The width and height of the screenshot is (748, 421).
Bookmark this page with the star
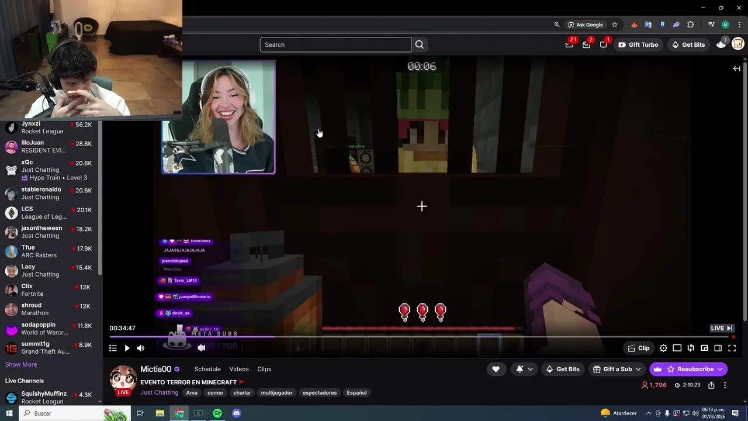pos(615,25)
